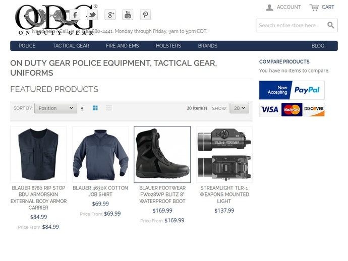
Task: Expand the Show 20 items dropdown
Action: 239,108
